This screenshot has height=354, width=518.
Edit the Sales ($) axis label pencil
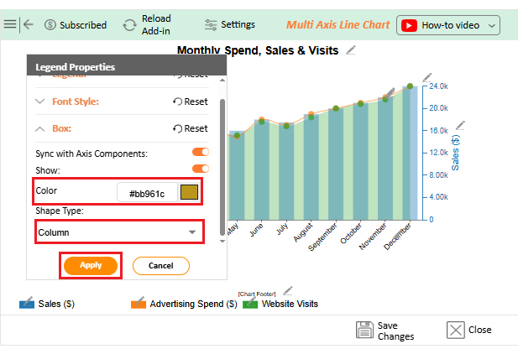coord(459,126)
